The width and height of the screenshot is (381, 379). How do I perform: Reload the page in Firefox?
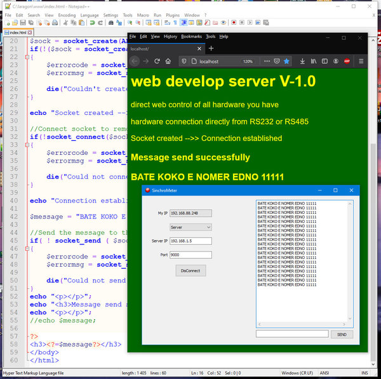157,61
